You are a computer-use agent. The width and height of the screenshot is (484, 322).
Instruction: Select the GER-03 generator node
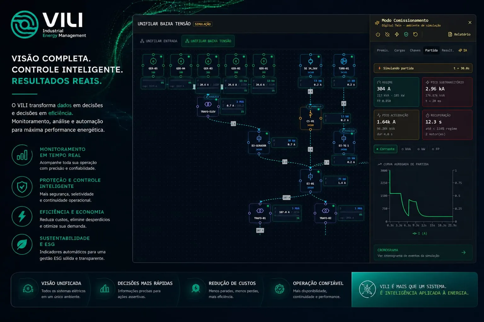[208, 65]
